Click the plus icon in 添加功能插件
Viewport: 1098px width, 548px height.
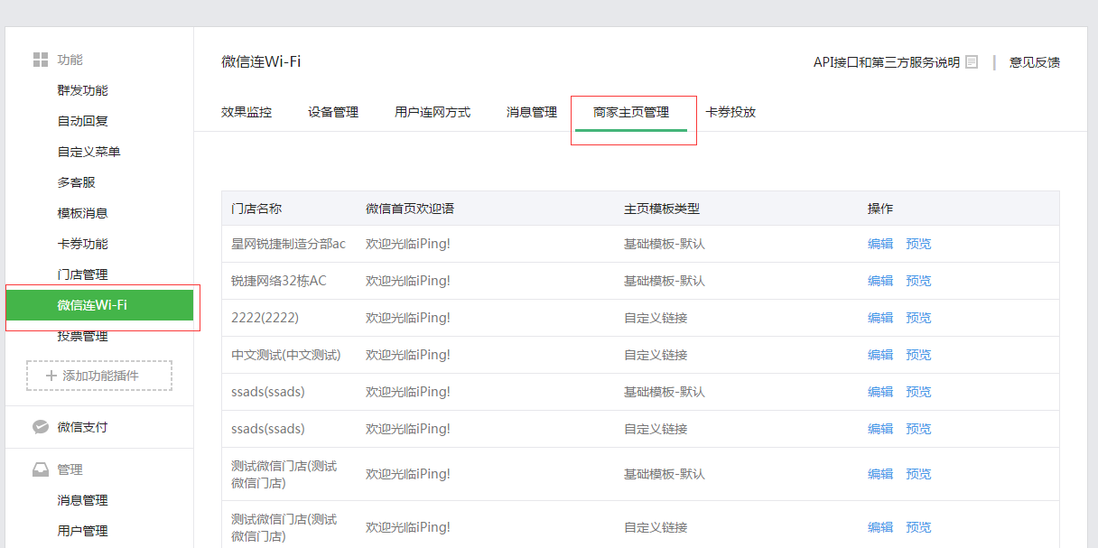pos(51,376)
